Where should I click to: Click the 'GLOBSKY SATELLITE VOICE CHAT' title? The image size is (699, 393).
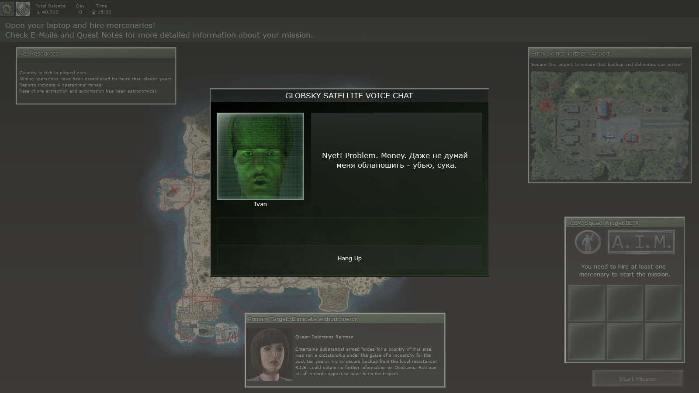[349, 96]
